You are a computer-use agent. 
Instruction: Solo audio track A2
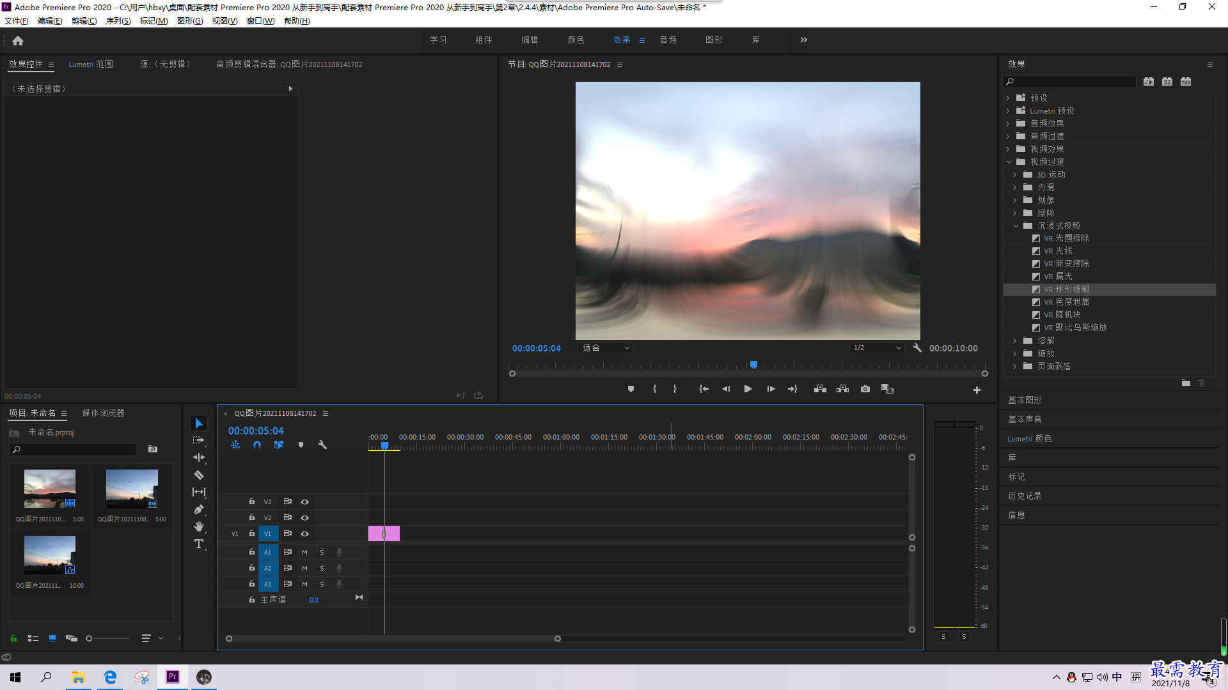tap(322, 568)
